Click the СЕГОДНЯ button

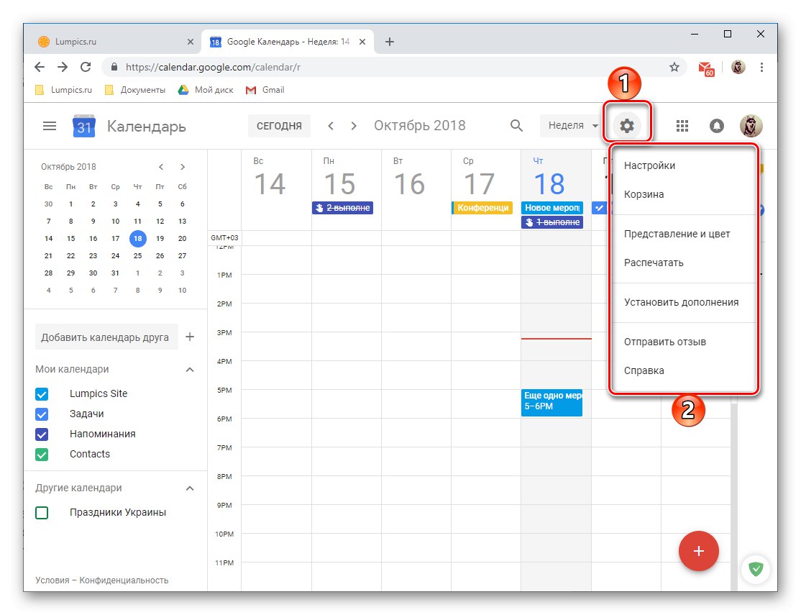[278, 125]
